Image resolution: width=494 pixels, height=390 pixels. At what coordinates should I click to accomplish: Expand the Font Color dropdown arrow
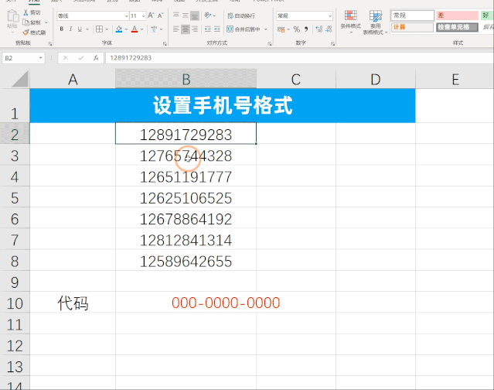pos(141,29)
